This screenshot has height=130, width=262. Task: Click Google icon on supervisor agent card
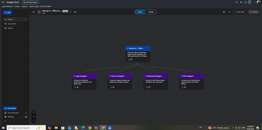tap(129, 59)
